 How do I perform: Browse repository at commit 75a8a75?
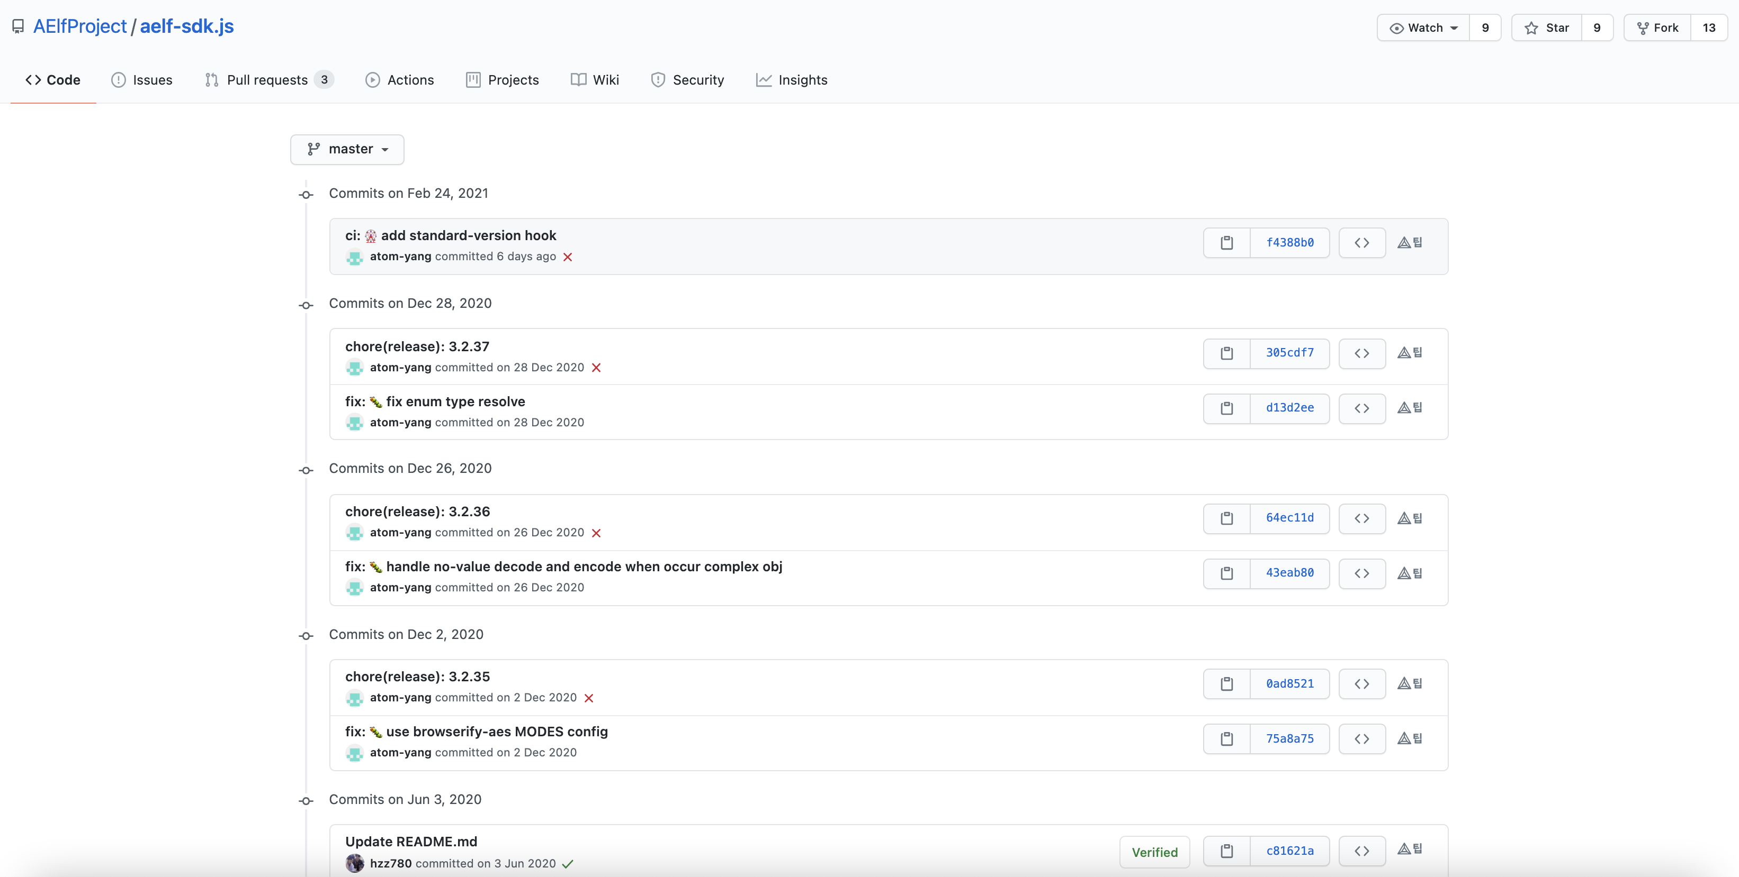(1361, 739)
